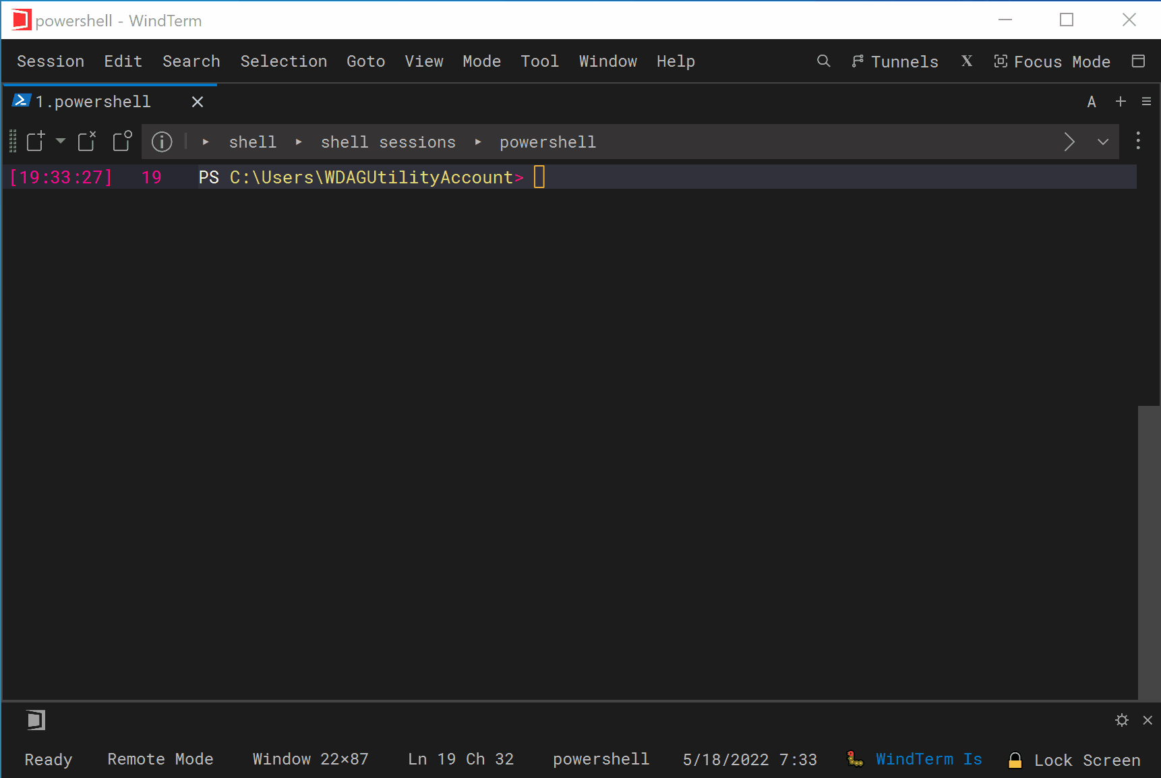Click the WindTerm caterpillar status icon
Image resolution: width=1161 pixels, height=778 pixels.
point(855,759)
